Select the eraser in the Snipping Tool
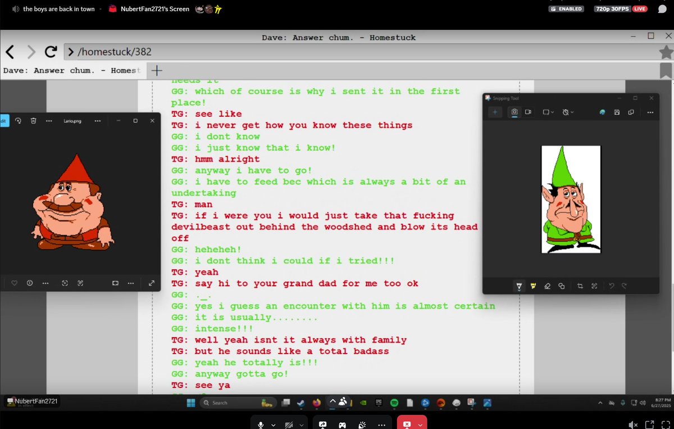Image resolution: width=674 pixels, height=429 pixels. coord(547,286)
